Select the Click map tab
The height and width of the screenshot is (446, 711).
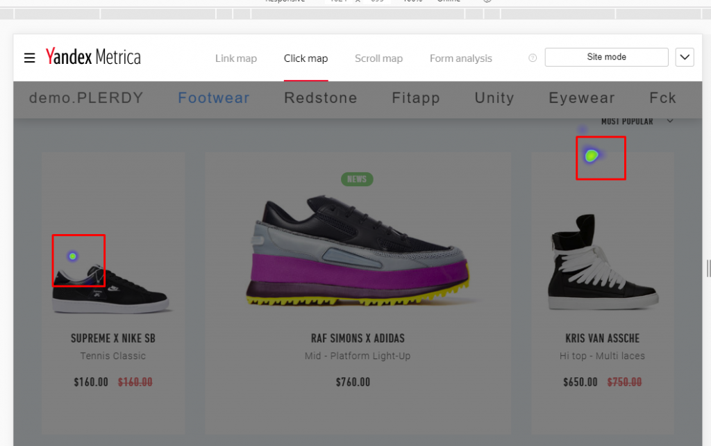point(306,58)
